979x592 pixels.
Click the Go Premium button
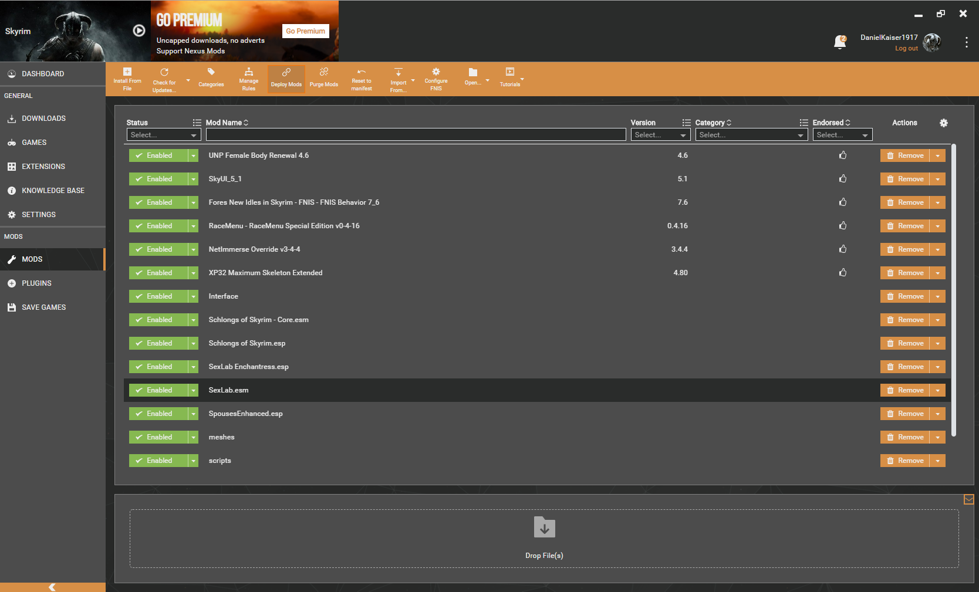[x=305, y=31]
